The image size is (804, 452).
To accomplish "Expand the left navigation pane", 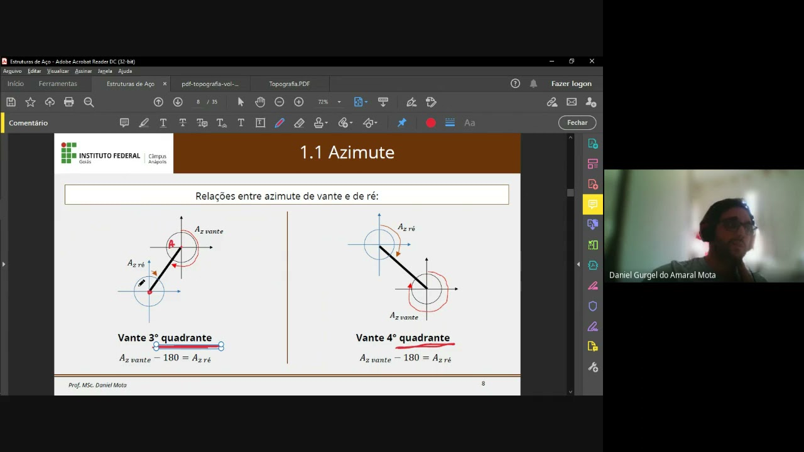I will [3, 264].
